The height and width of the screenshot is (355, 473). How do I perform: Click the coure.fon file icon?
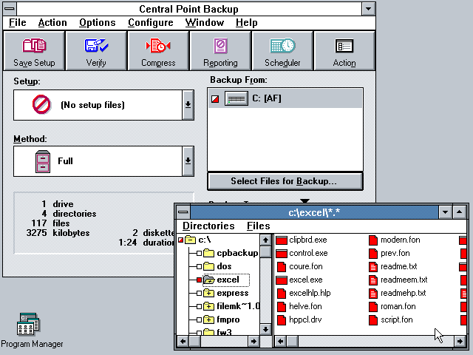(282, 266)
